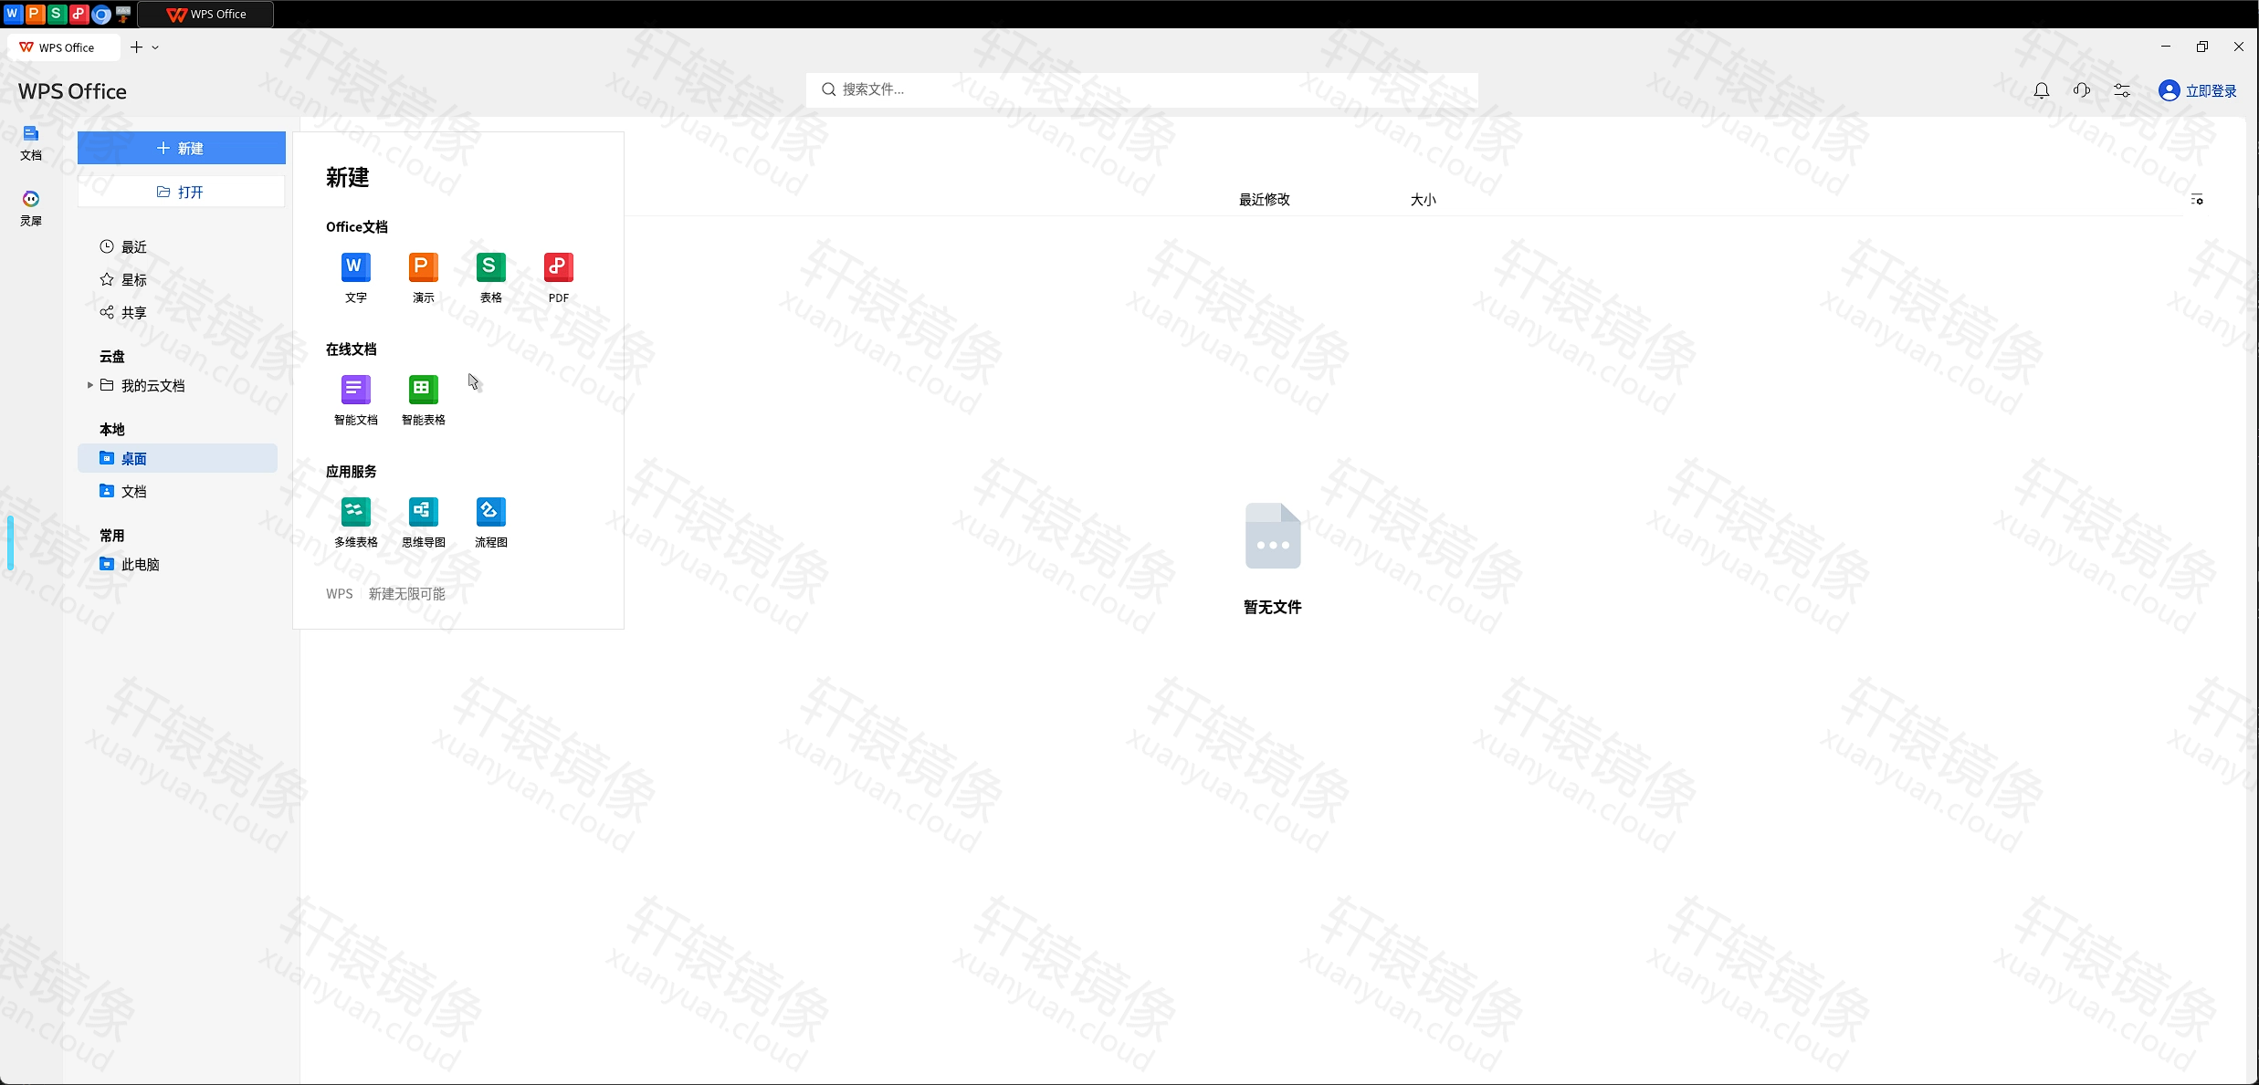Click the user avatar icon
Screen dimensions: 2259x1085
[2169, 90]
